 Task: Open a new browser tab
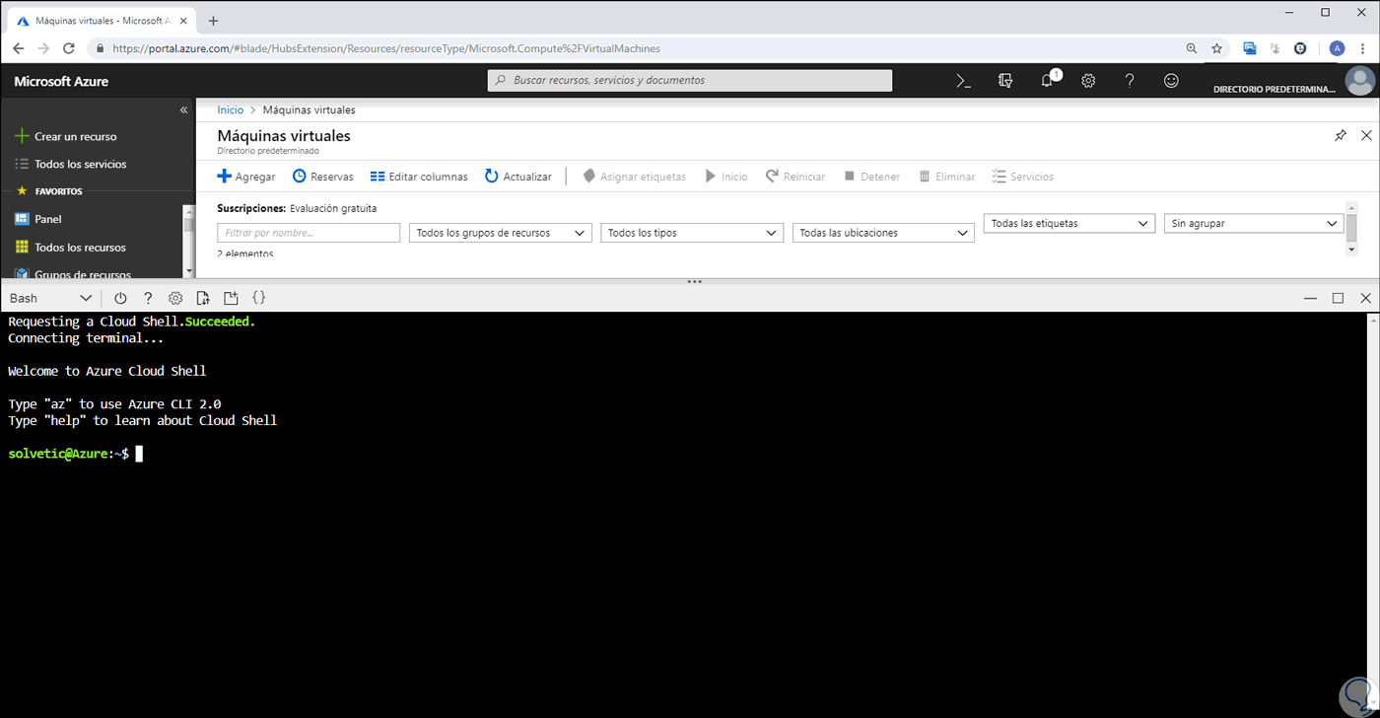tap(213, 21)
